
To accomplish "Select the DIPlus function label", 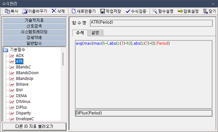I will click(x=21, y=107).
